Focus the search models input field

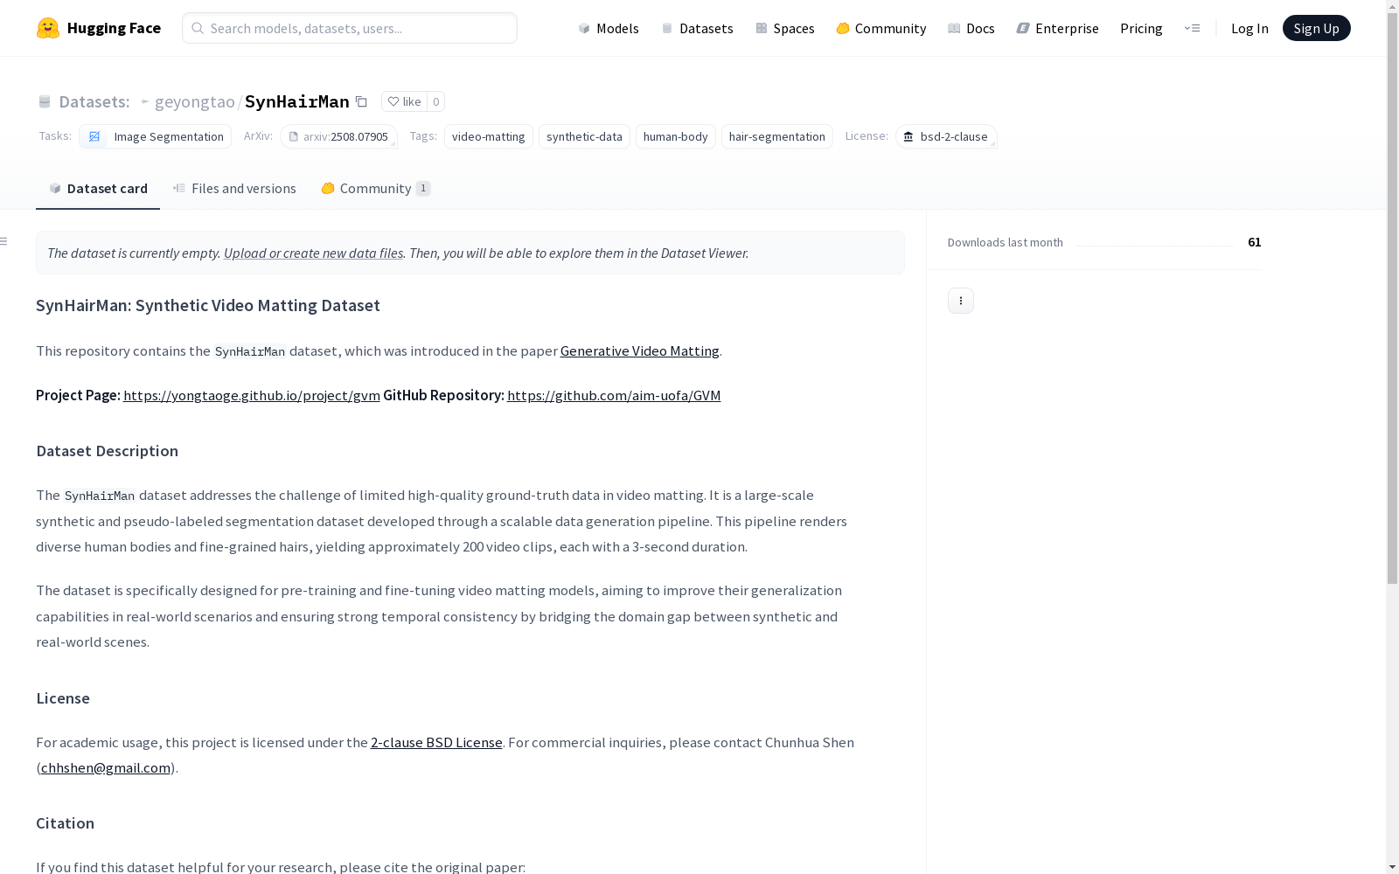pyautogui.click(x=350, y=28)
